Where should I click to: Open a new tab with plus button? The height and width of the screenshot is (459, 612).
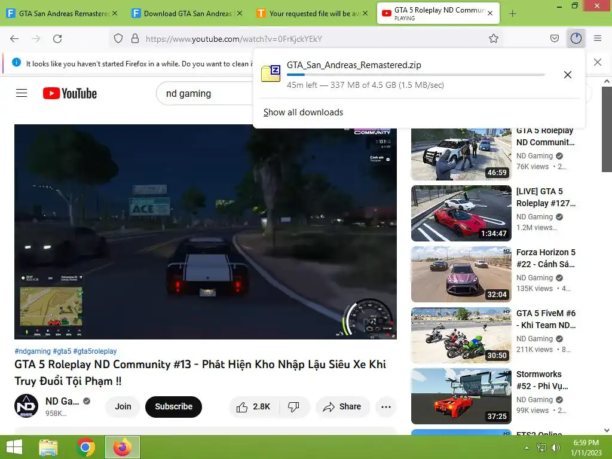tap(512, 14)
